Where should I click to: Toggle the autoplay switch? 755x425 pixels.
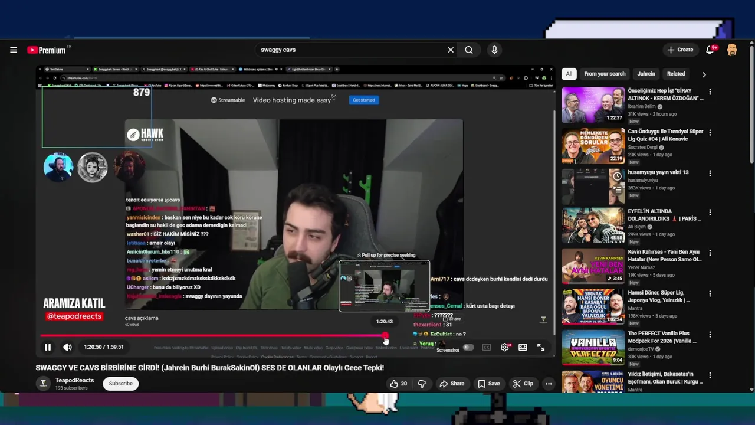click(468, 347)
